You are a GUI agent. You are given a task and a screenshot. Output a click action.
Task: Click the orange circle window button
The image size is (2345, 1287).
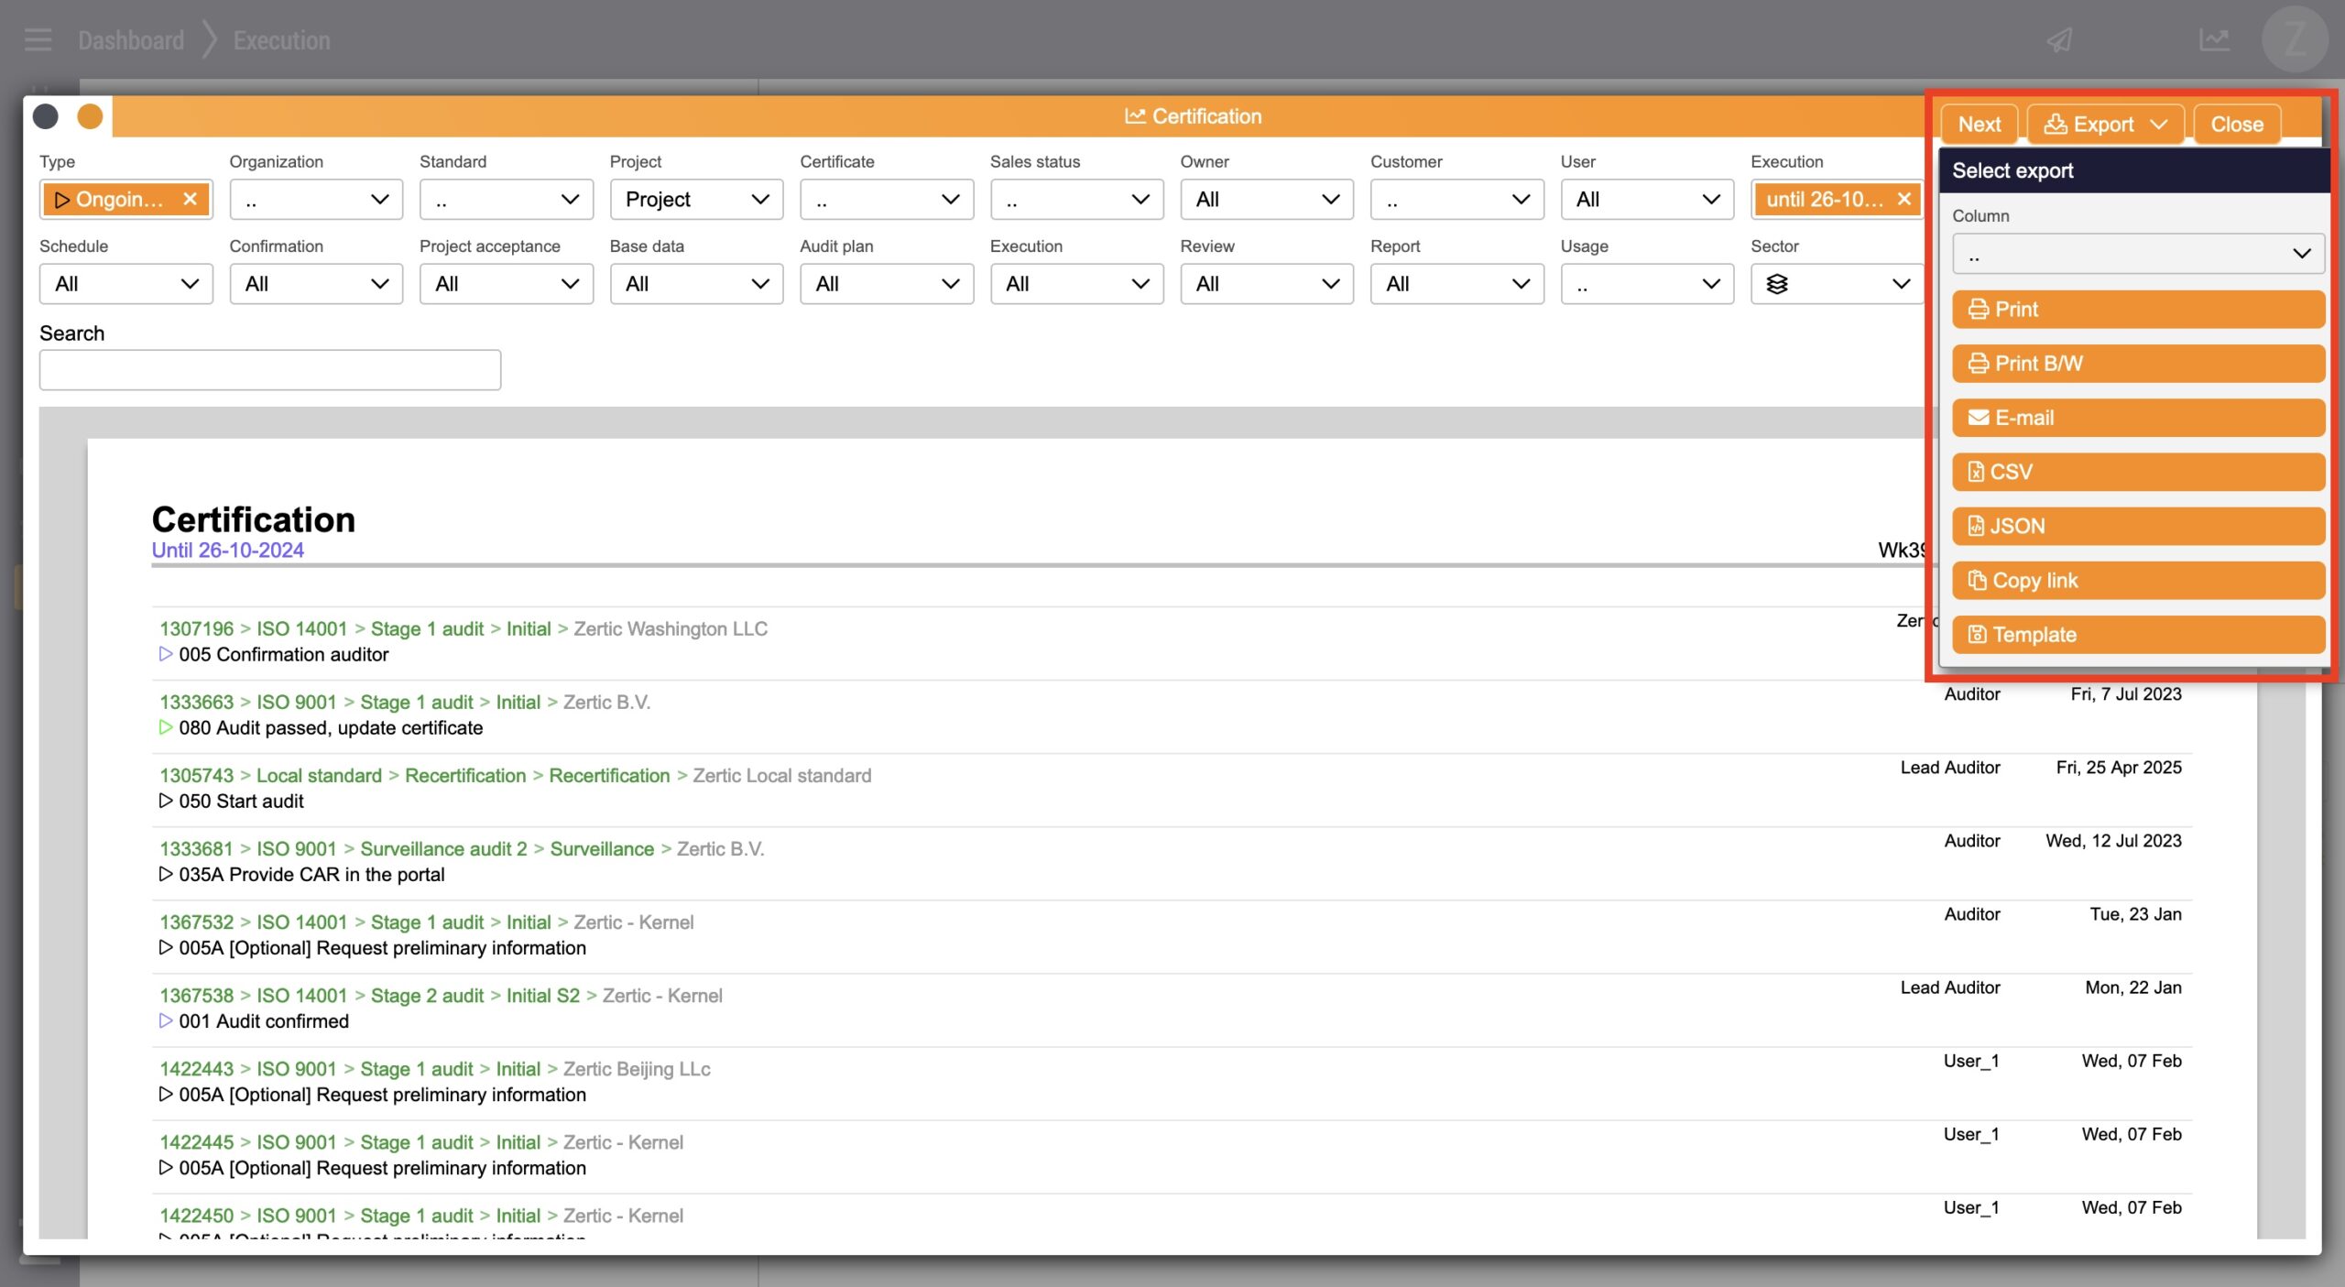pos(90,116)
